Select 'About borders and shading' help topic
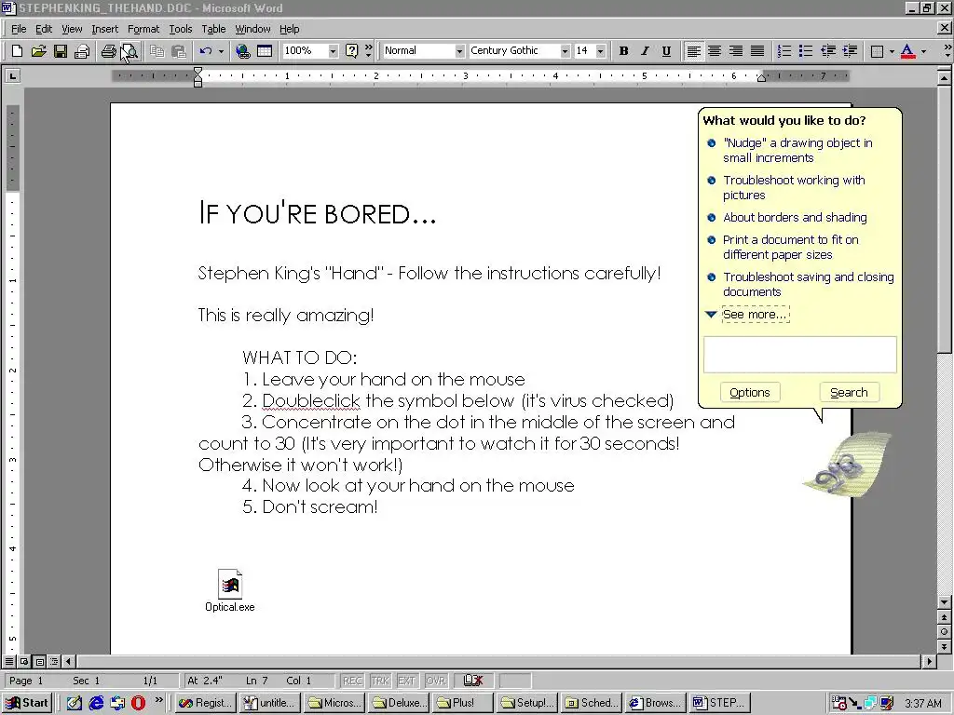 click(795, 218)
